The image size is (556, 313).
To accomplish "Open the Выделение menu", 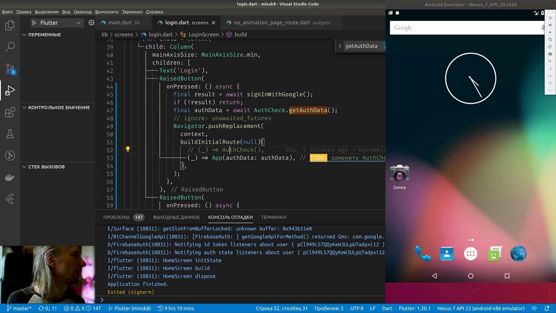I will pyautogui.click(x=46, y=12).
